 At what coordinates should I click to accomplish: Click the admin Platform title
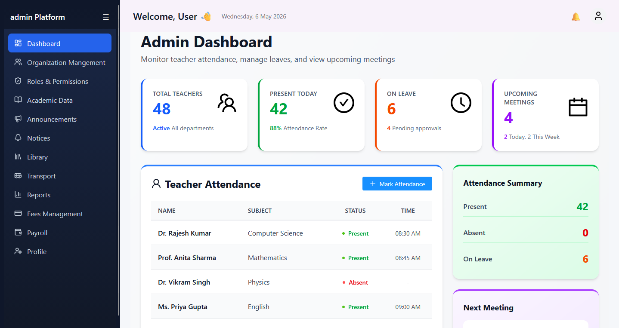(37, 17)
